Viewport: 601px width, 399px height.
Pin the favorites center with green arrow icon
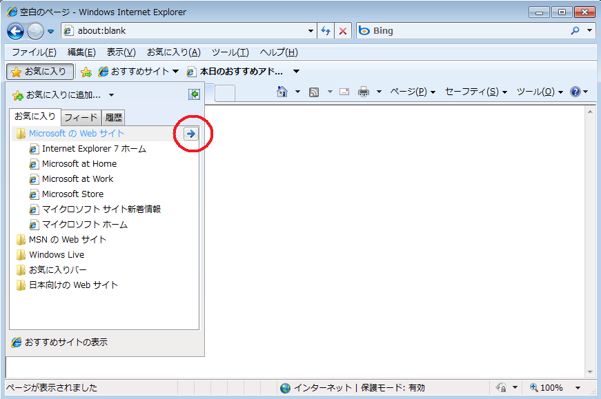click(195, 94)
